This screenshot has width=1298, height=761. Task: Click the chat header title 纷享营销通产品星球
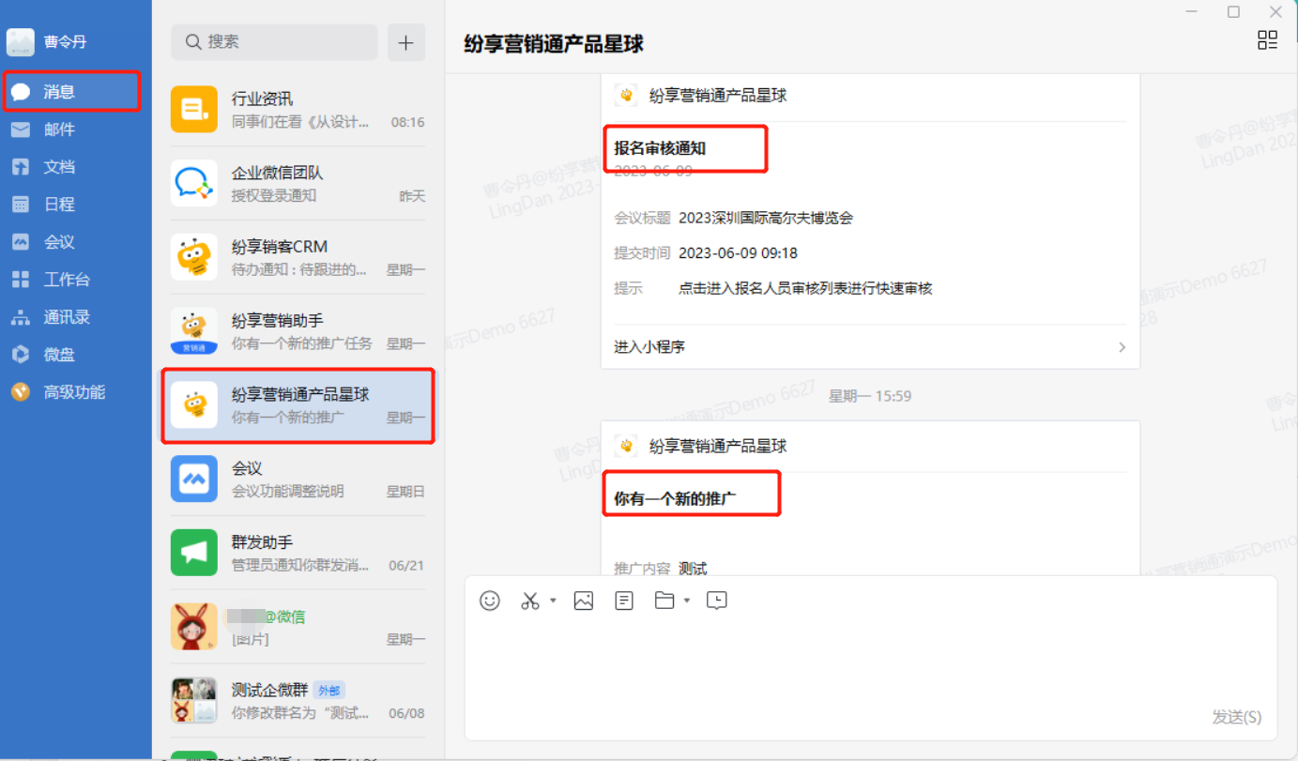(x=554, y=44)
